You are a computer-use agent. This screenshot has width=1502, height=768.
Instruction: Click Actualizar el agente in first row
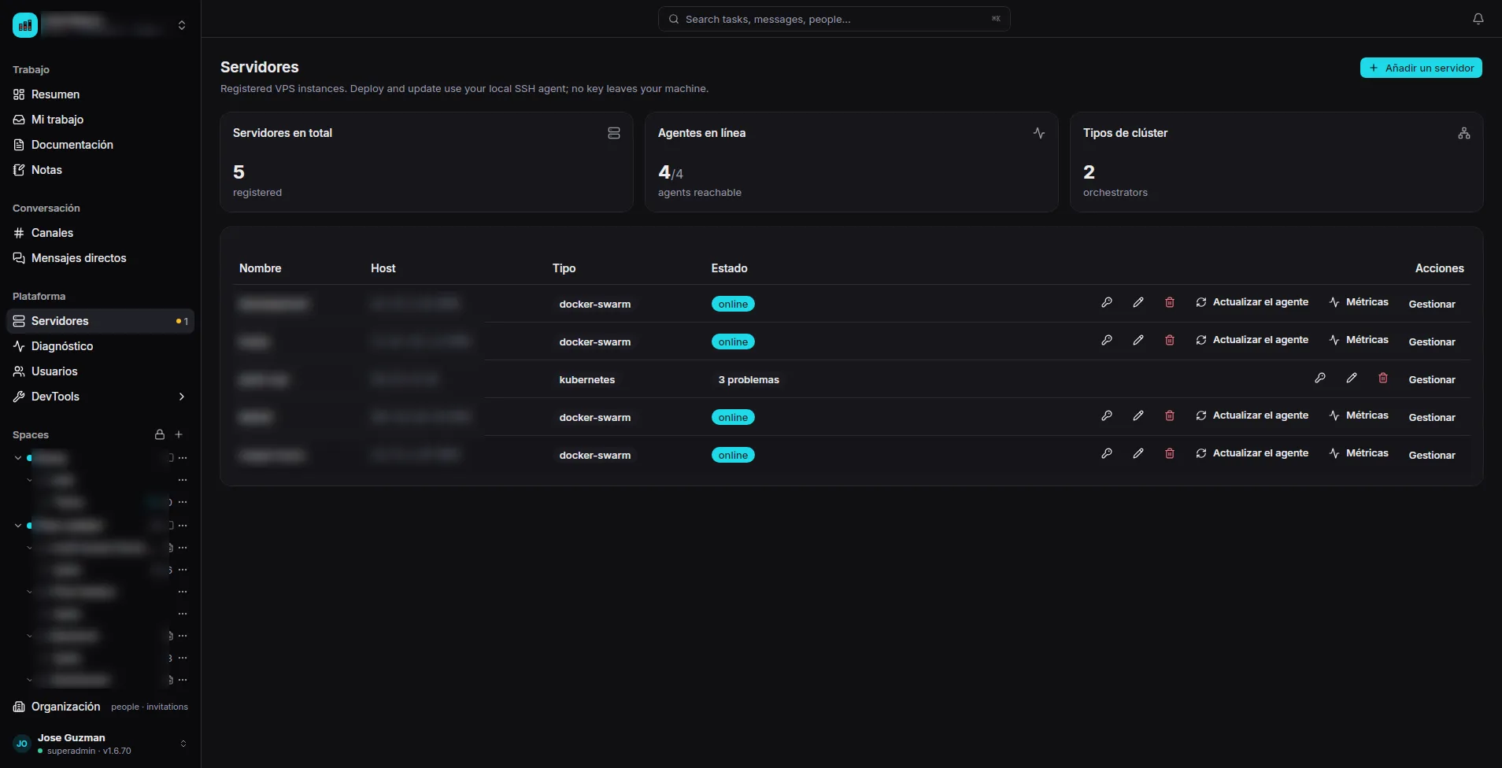[1252, 302]
